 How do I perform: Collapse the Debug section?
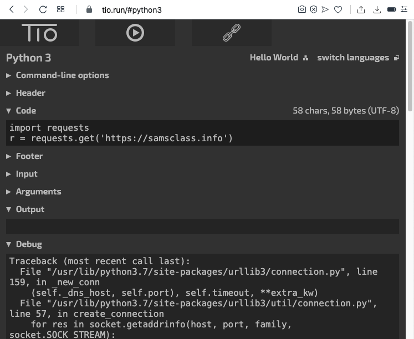[29, 244]
